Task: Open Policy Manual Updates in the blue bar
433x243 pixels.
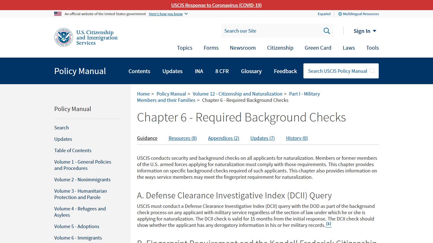Action: click(172, 71)
